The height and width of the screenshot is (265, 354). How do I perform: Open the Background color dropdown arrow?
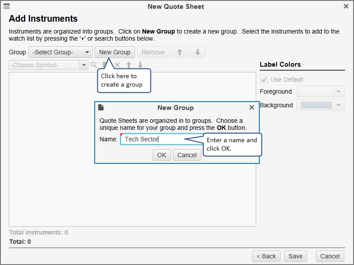[x=338, y=105]
